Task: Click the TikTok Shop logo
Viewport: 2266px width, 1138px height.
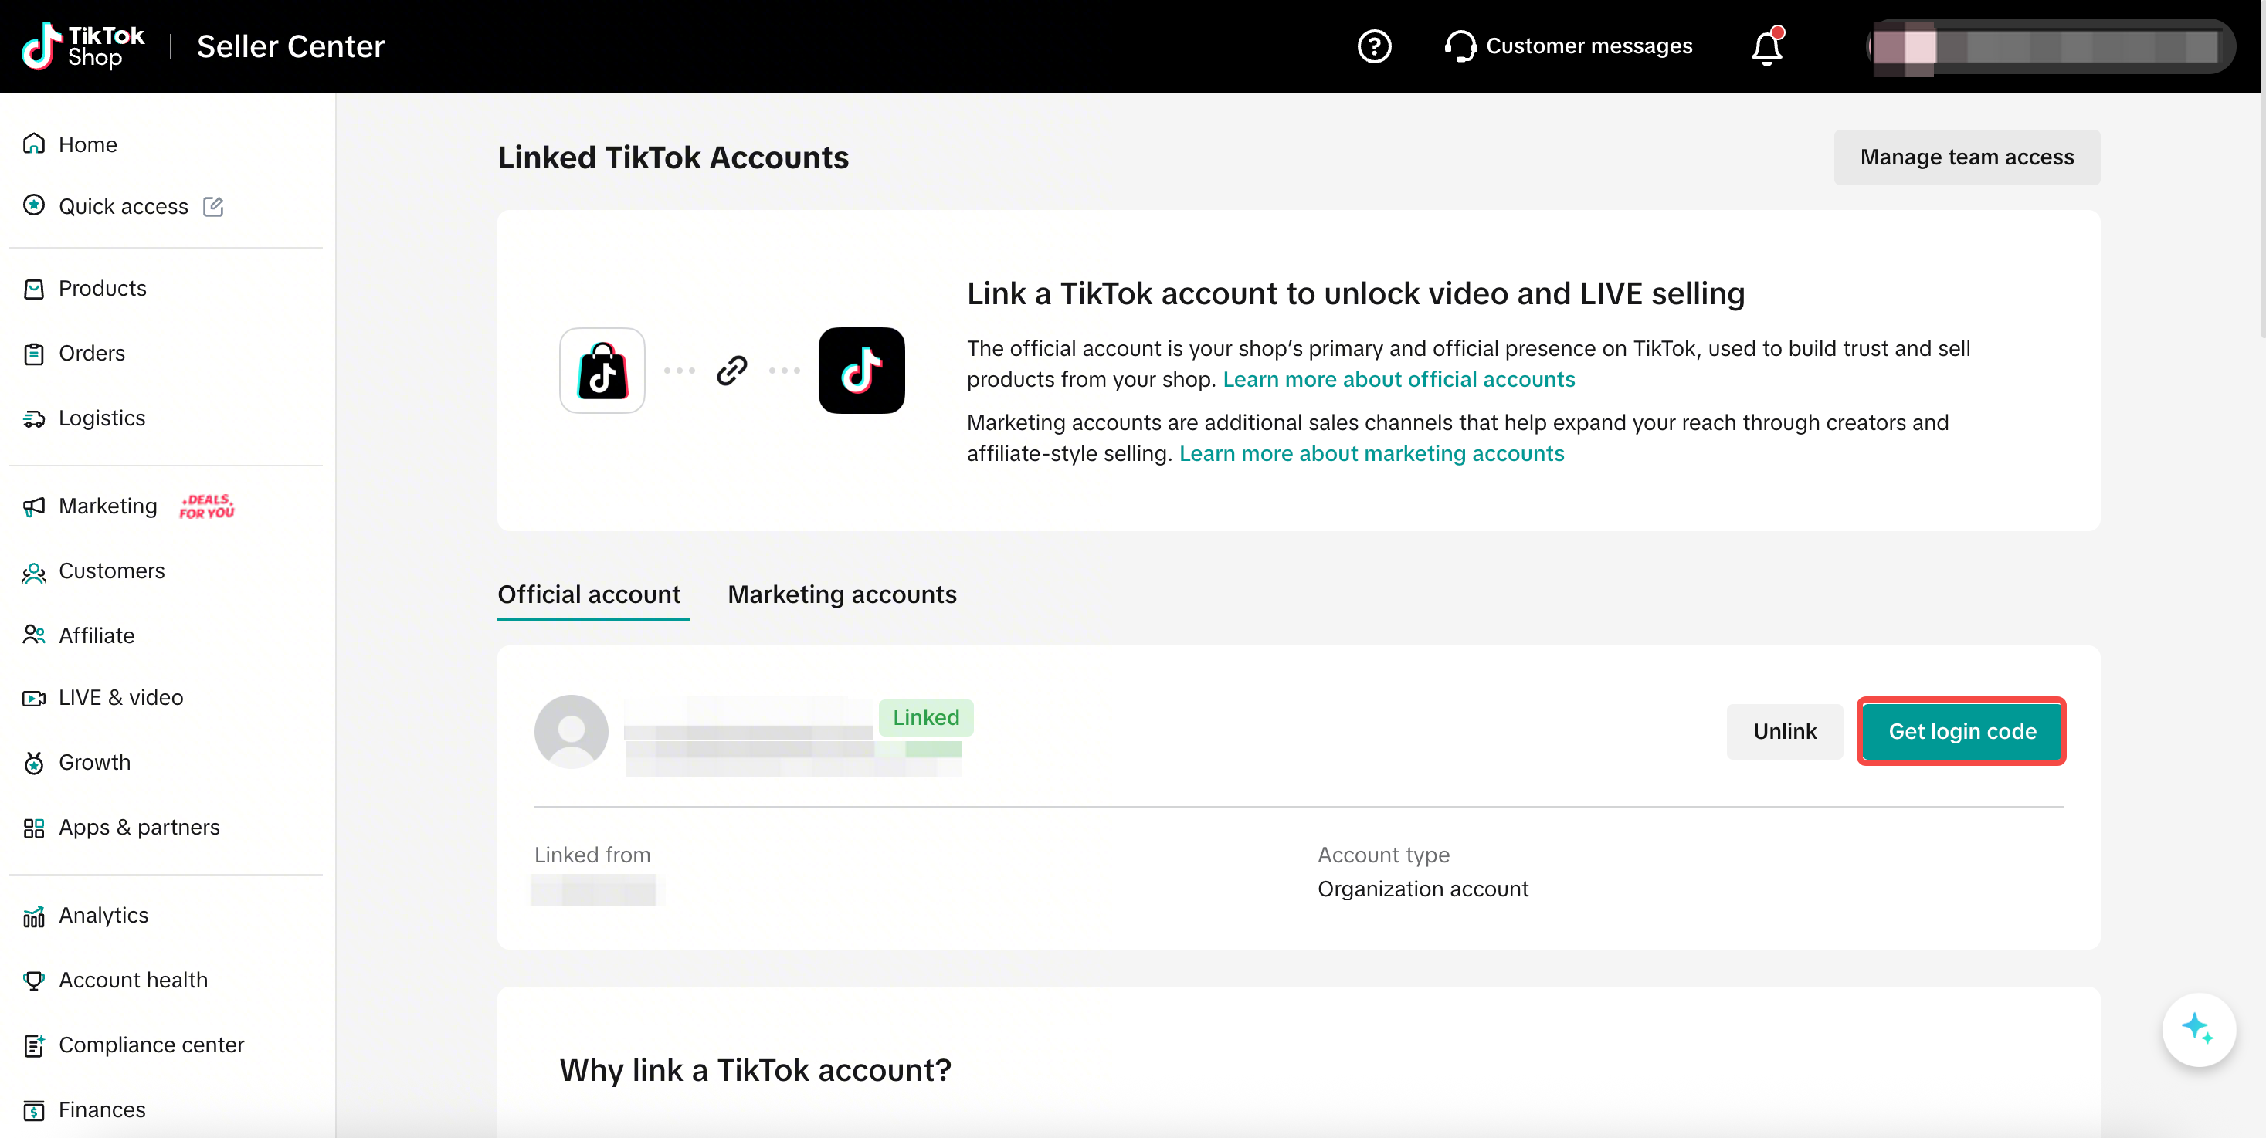Action: click(83, 46)
